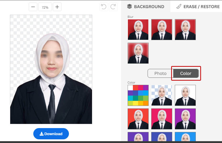
Task: Choose the strongest blur thumbnail in second row
Action: [138, 53]
